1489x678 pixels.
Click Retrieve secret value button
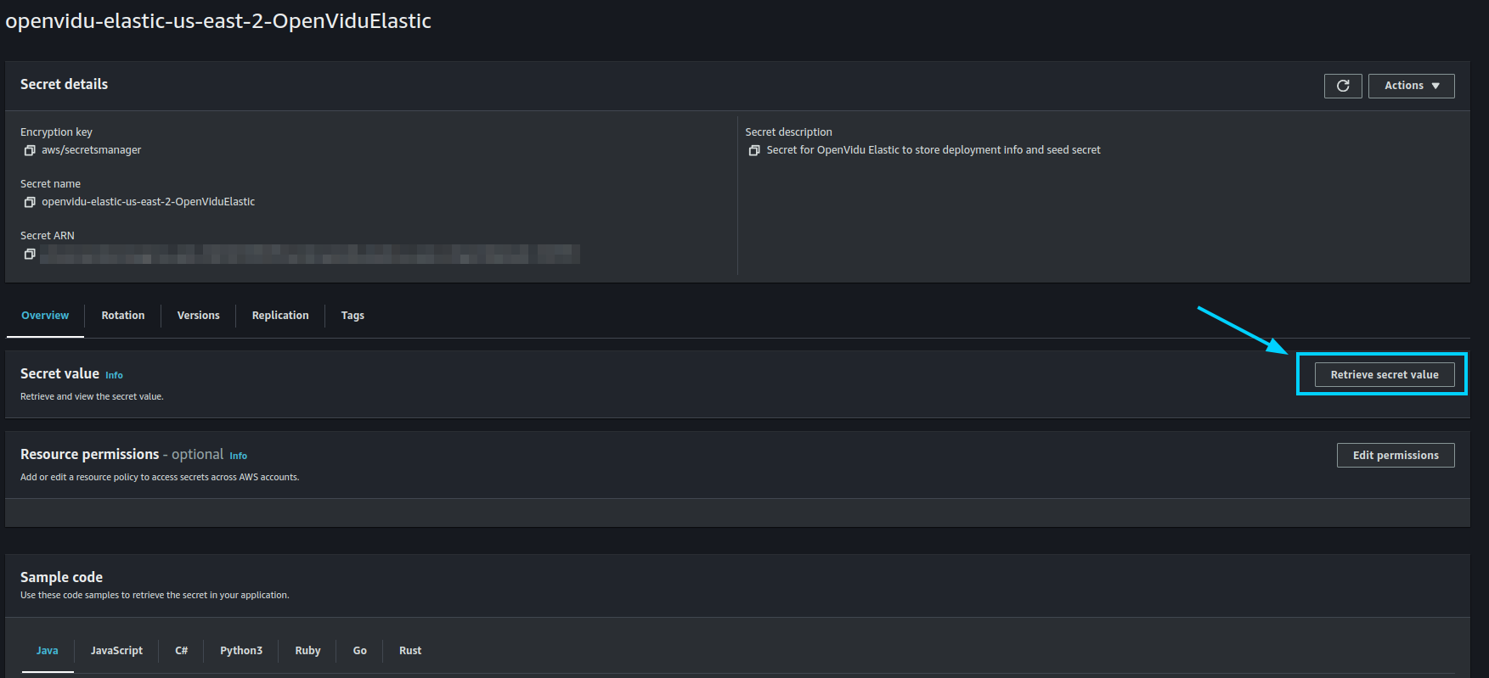tap(1384, 375)
